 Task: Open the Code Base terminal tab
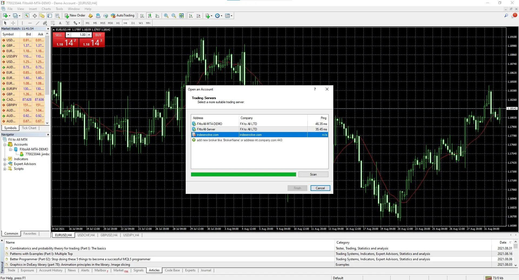point(172,270)
